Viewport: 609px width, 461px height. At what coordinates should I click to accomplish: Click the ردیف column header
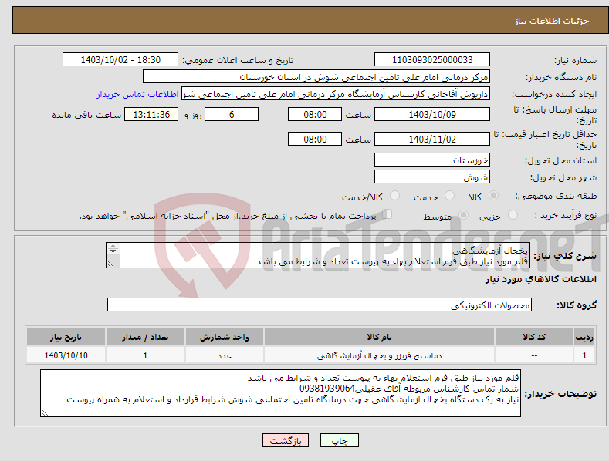584,337
